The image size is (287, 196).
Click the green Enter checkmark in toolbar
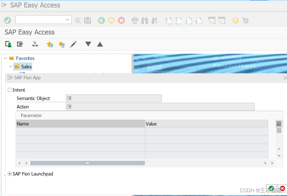pos(7,20)
